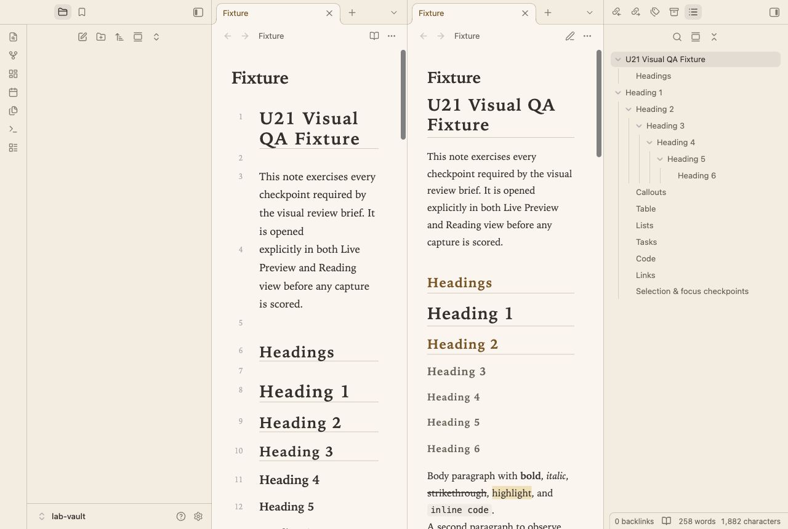Create a new note in file explorer
Screen dimensions: 788x529
[x=82, y=37]
